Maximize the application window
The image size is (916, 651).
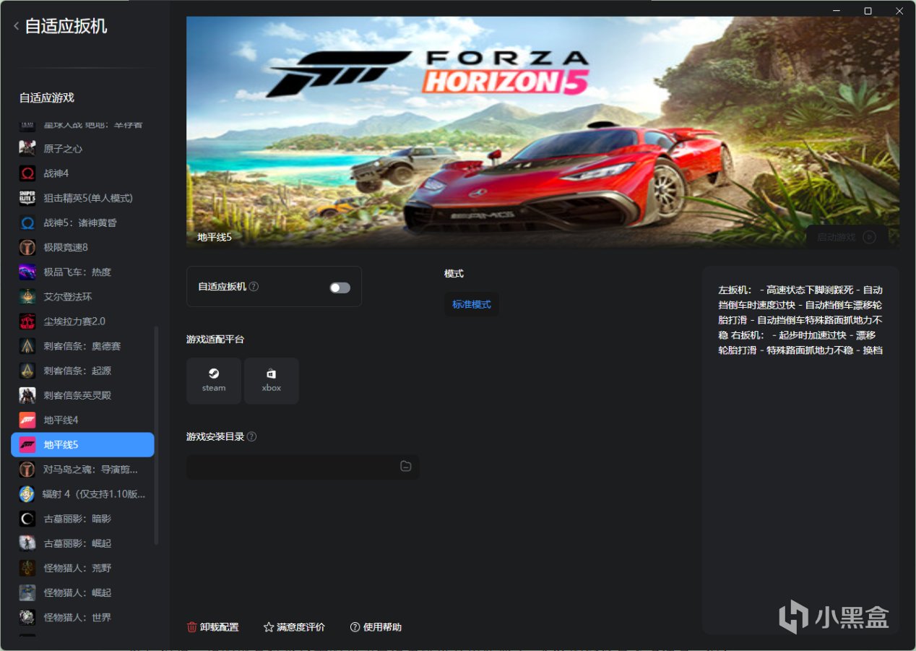pyautogui.click(x=868, y=11)
